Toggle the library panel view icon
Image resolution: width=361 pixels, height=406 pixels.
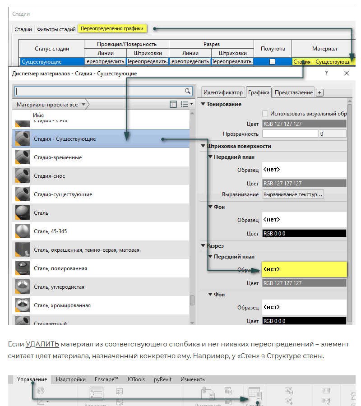pyautogui.click(x=173, y=104)
